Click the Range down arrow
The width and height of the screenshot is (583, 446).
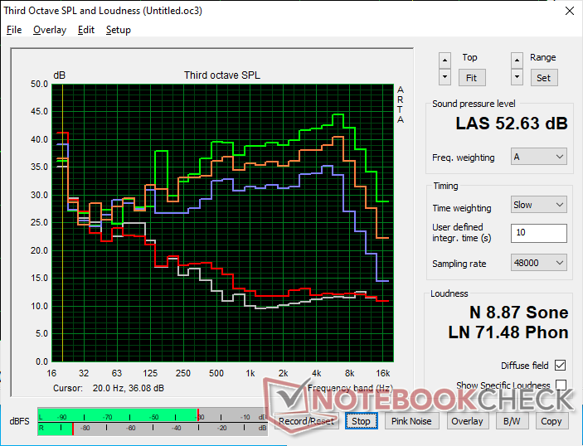point(517,77)
